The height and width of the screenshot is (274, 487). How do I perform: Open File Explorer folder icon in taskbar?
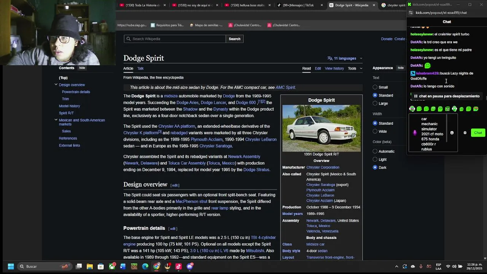point(90,266)
